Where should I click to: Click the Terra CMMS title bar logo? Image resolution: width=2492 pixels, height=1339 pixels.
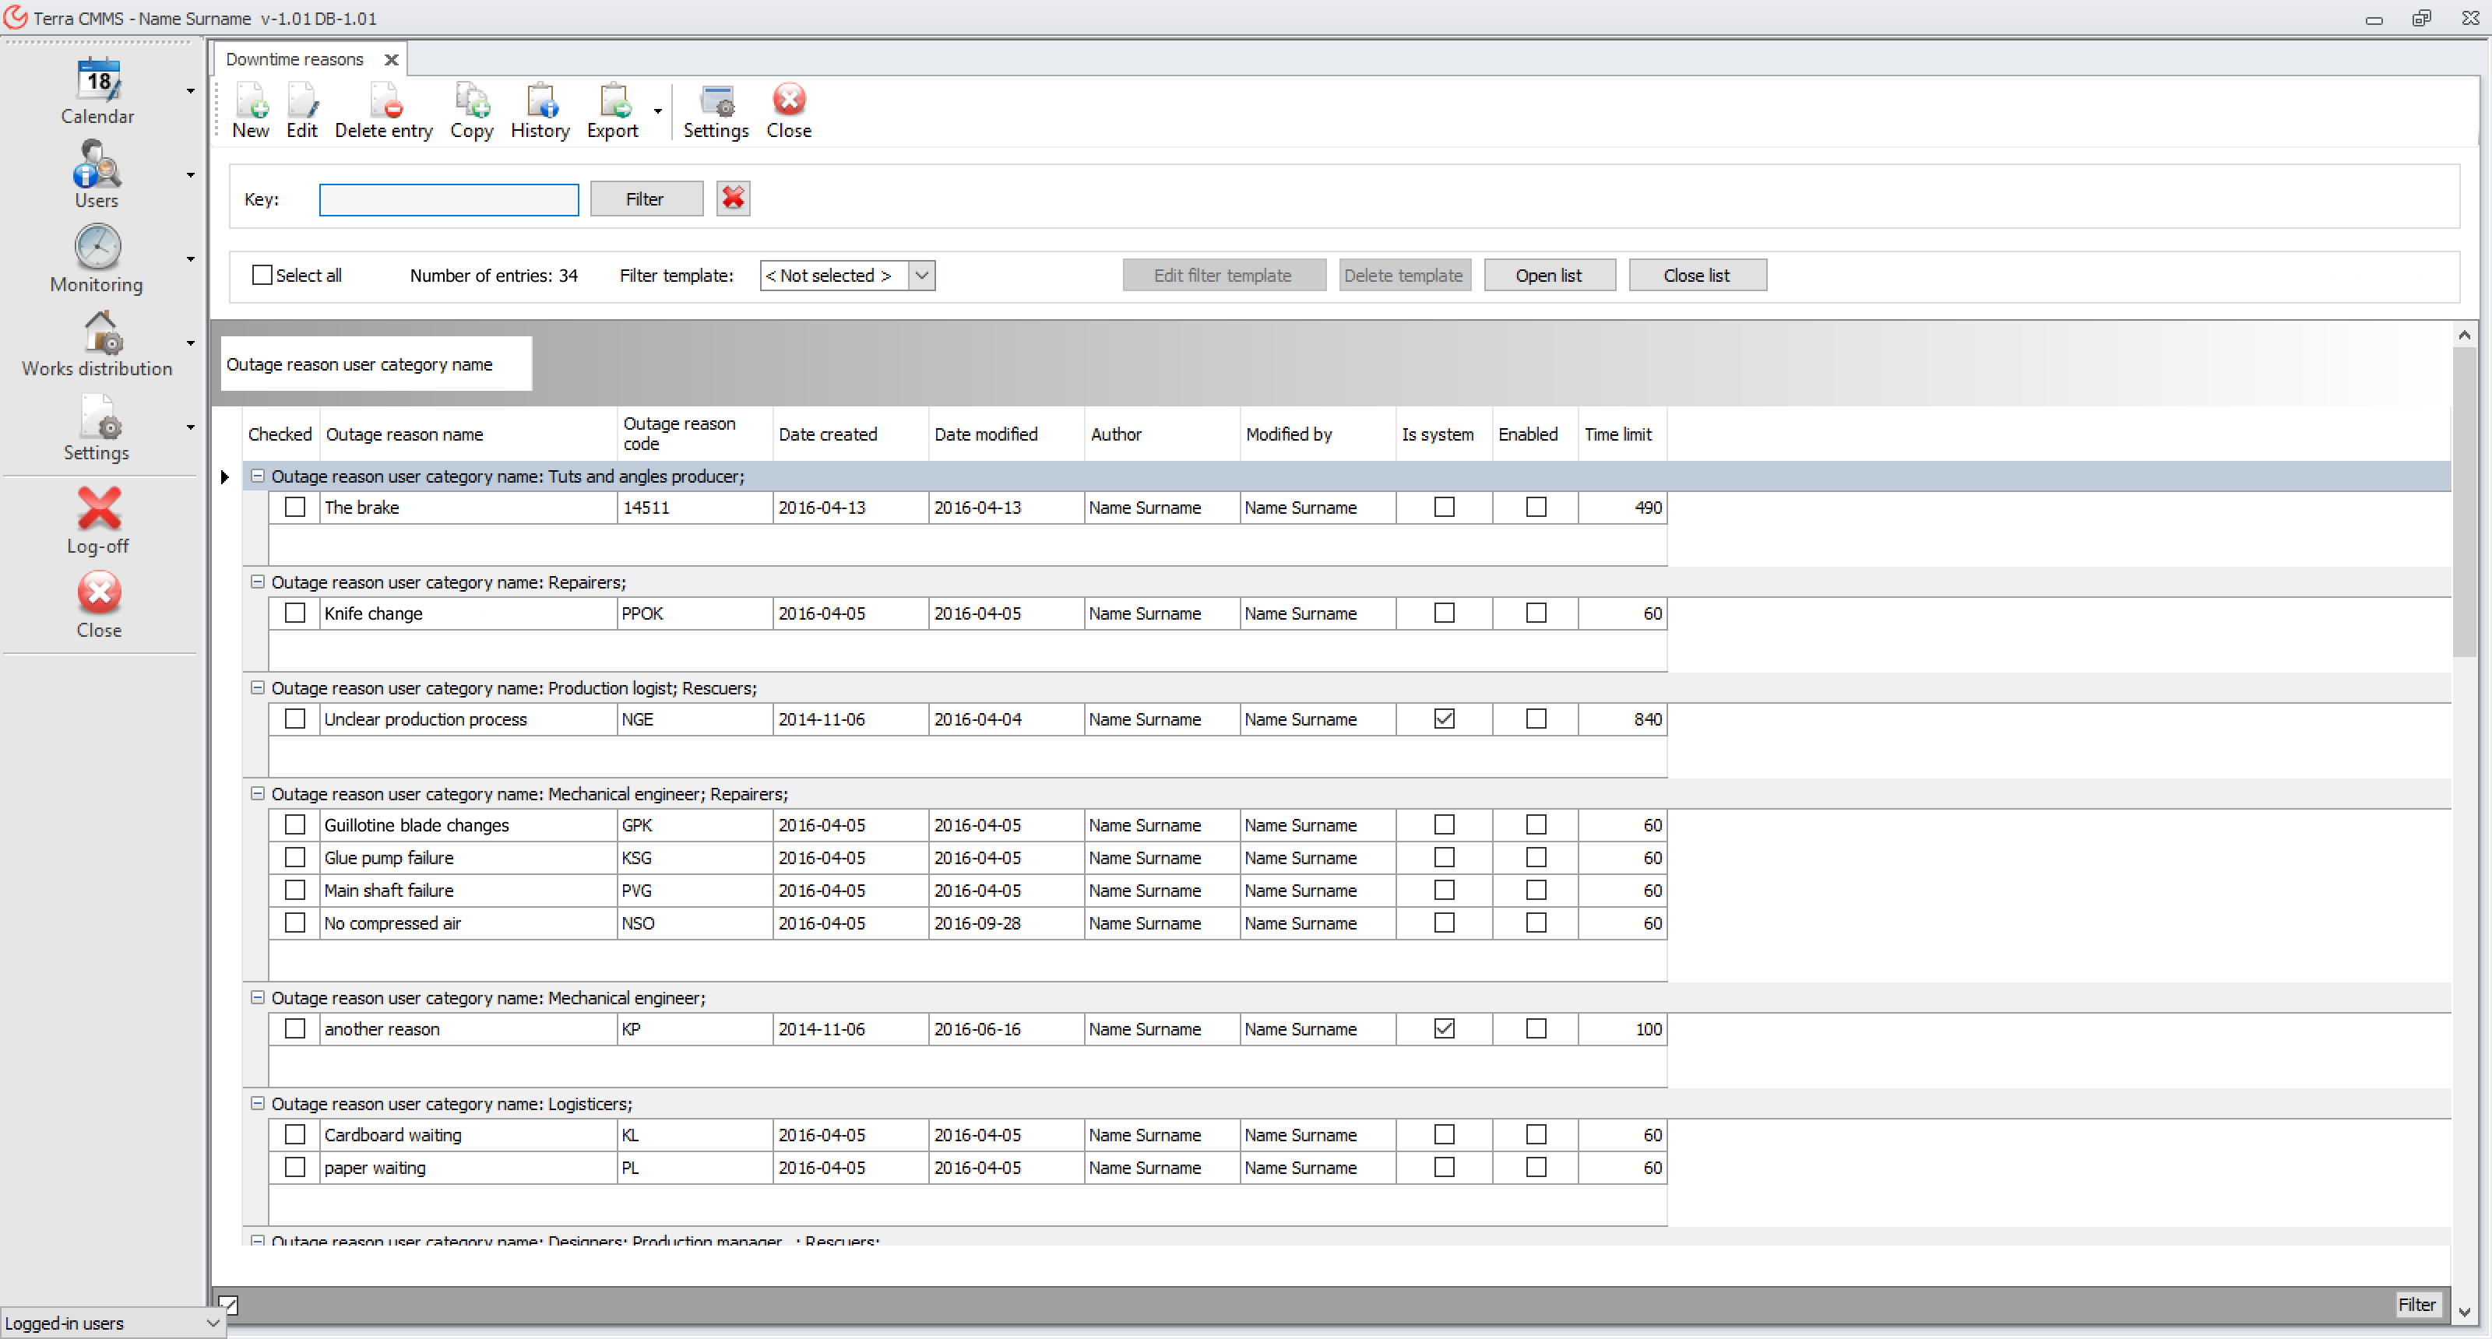[x=16, y=17]
